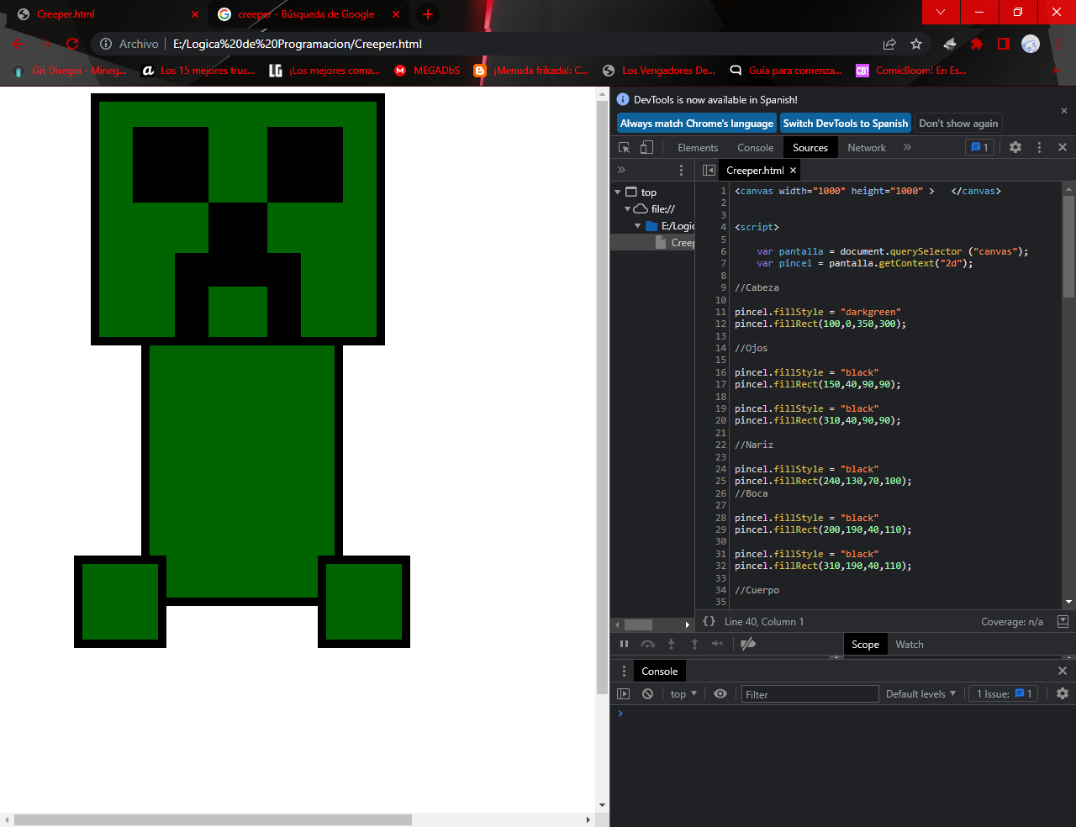This screenshot has width=1076, height=827.
Task: Click Always match Chrome's language button
Action: (696, 124)
